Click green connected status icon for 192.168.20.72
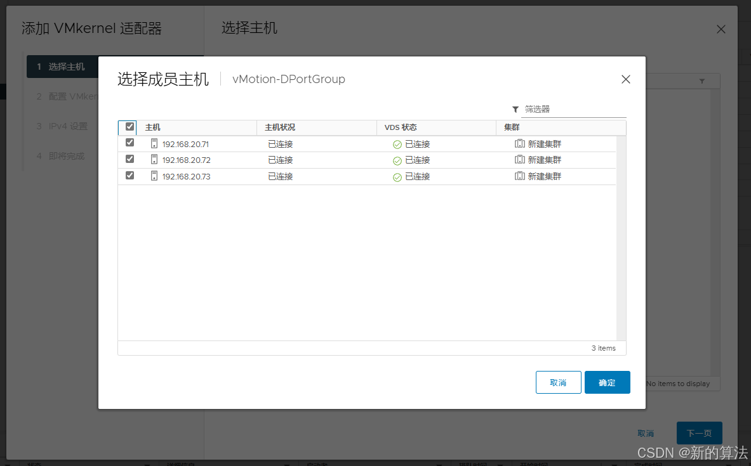The image size is (751, 466). (397, 161)
